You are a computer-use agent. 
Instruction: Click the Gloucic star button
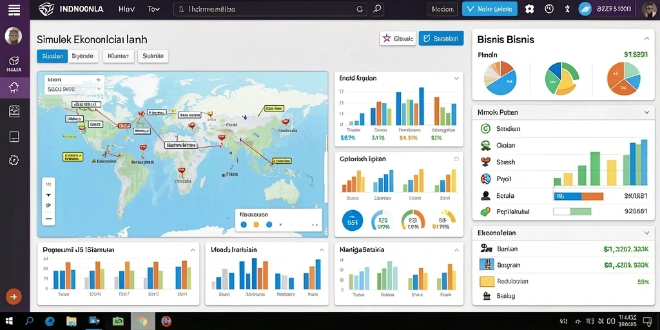pos(398,39)
